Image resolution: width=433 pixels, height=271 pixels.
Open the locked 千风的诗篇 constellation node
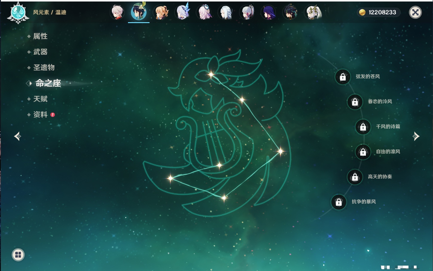tap(363, 127)
